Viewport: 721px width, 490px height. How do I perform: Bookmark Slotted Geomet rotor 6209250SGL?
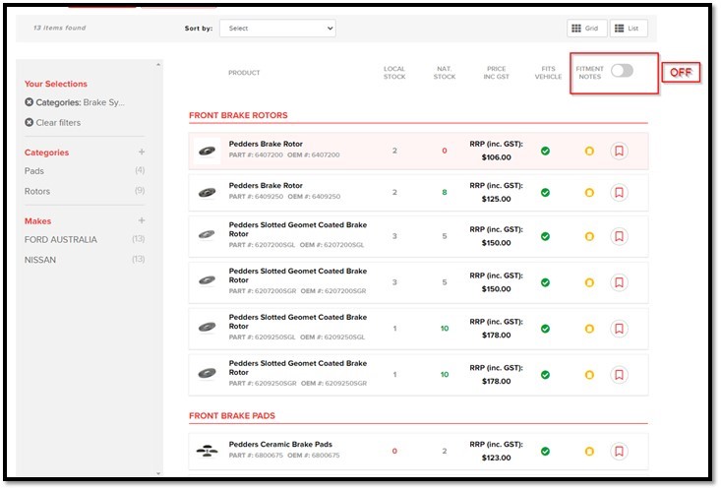[x=619, y=329]
